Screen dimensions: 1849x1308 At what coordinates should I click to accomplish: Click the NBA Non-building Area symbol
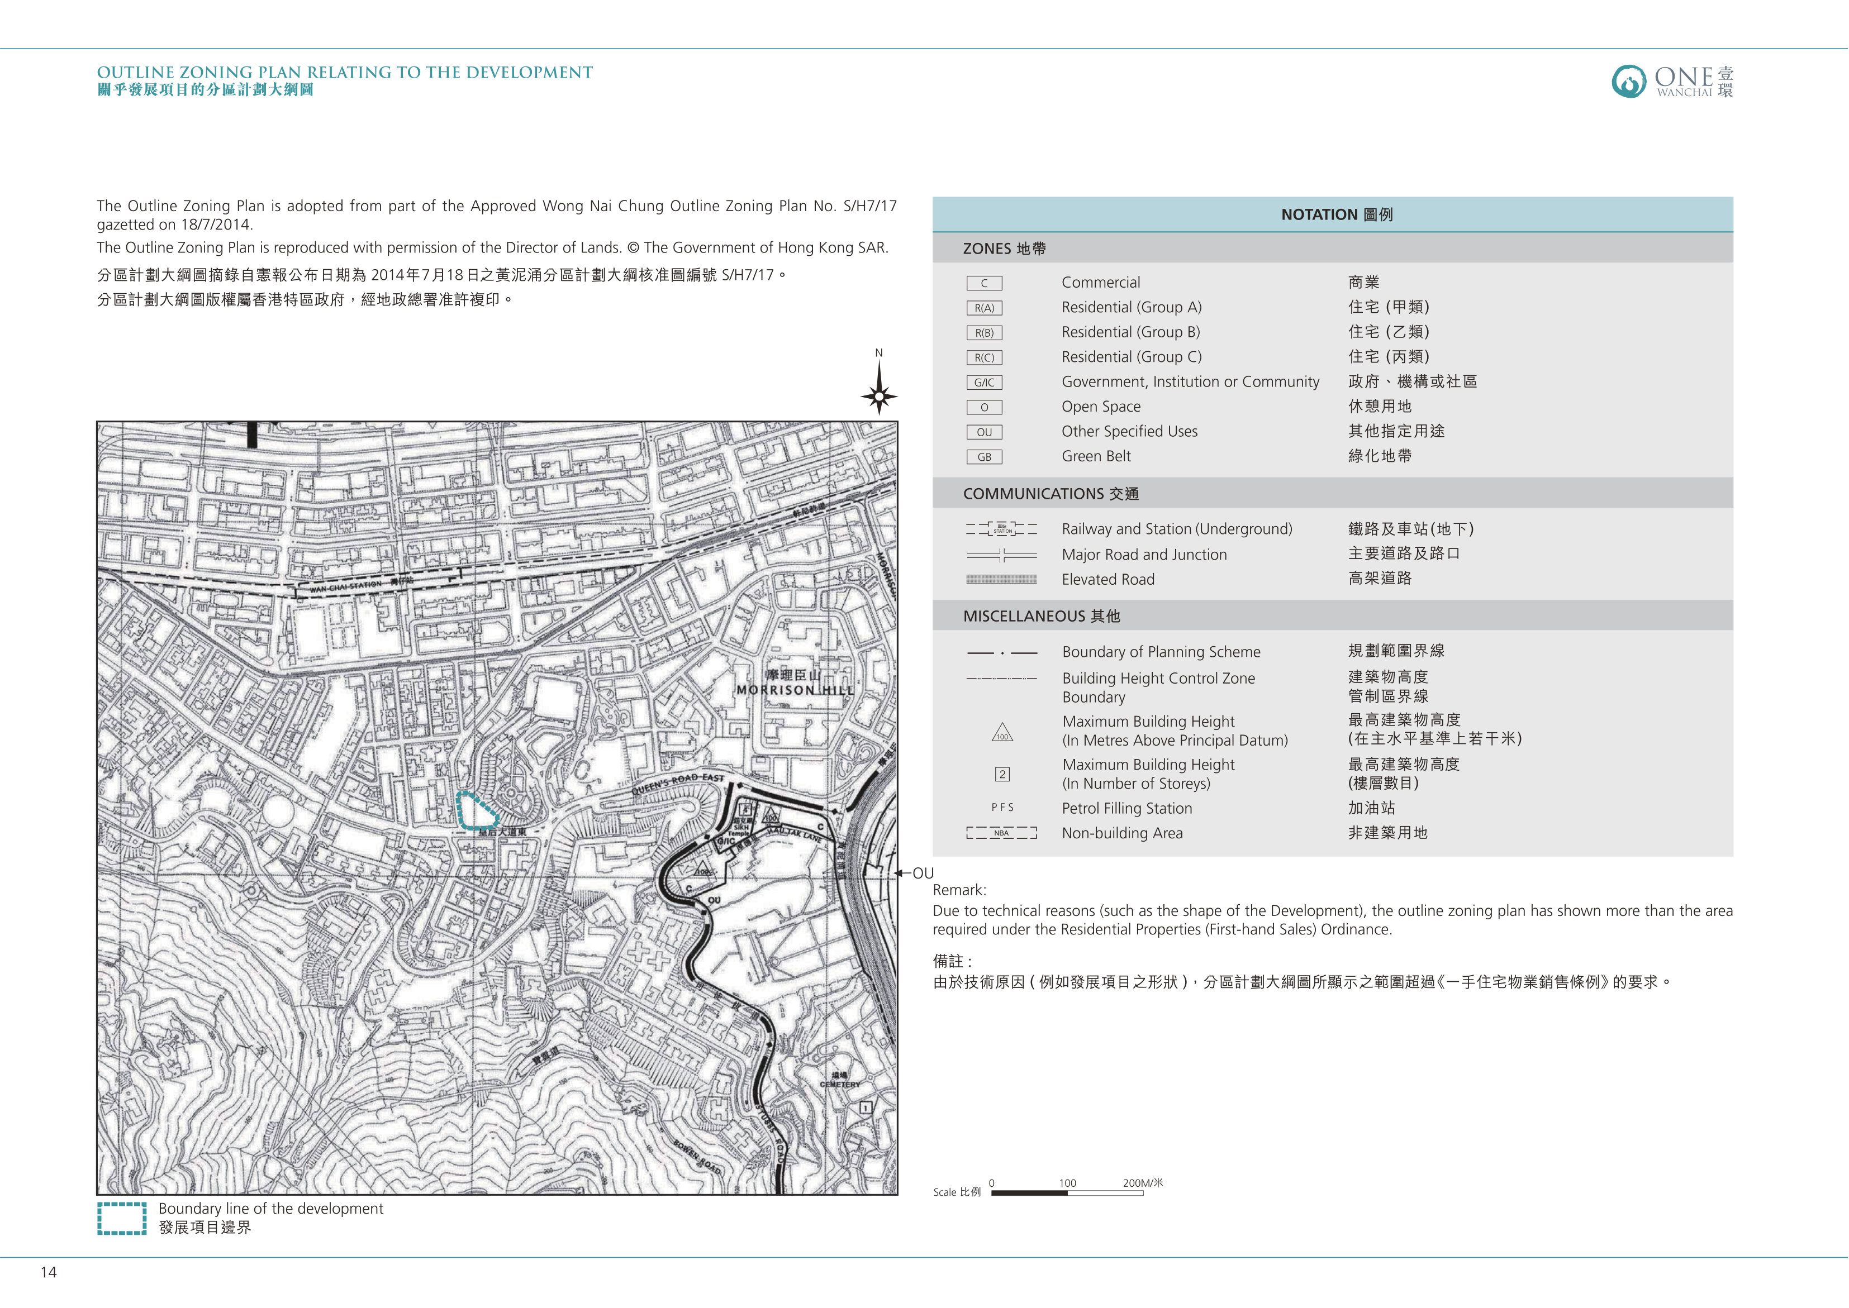(1001, 834)
